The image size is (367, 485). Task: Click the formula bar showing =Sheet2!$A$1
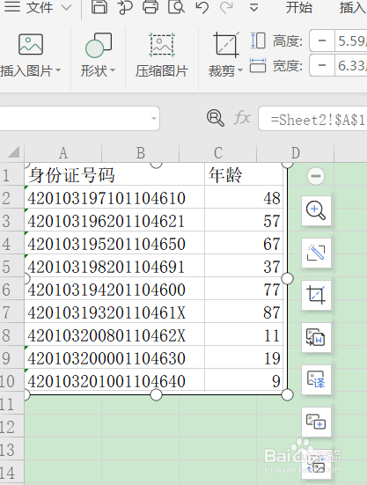tap(312, 119)
